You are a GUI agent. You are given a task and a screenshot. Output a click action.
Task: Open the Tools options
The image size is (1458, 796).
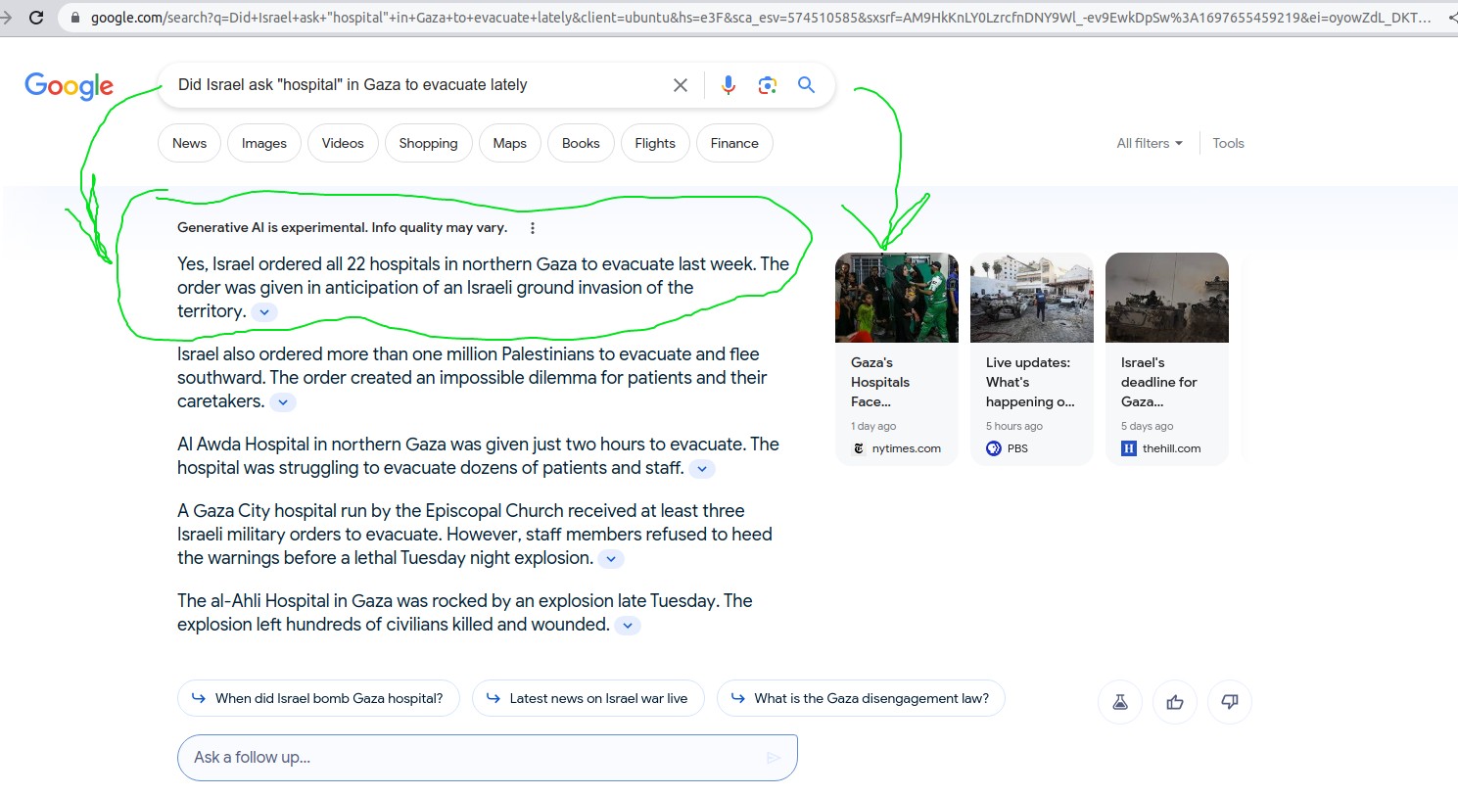(1228, 143)
